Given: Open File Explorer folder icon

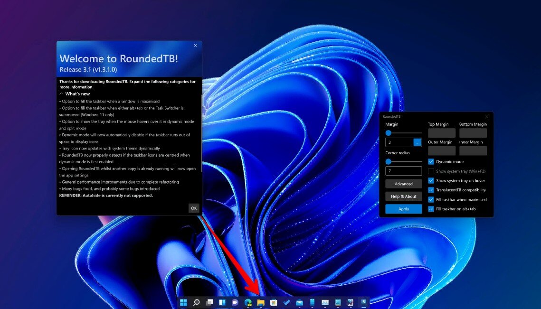Looking at the screenshot, I should (x=261, y=302).
